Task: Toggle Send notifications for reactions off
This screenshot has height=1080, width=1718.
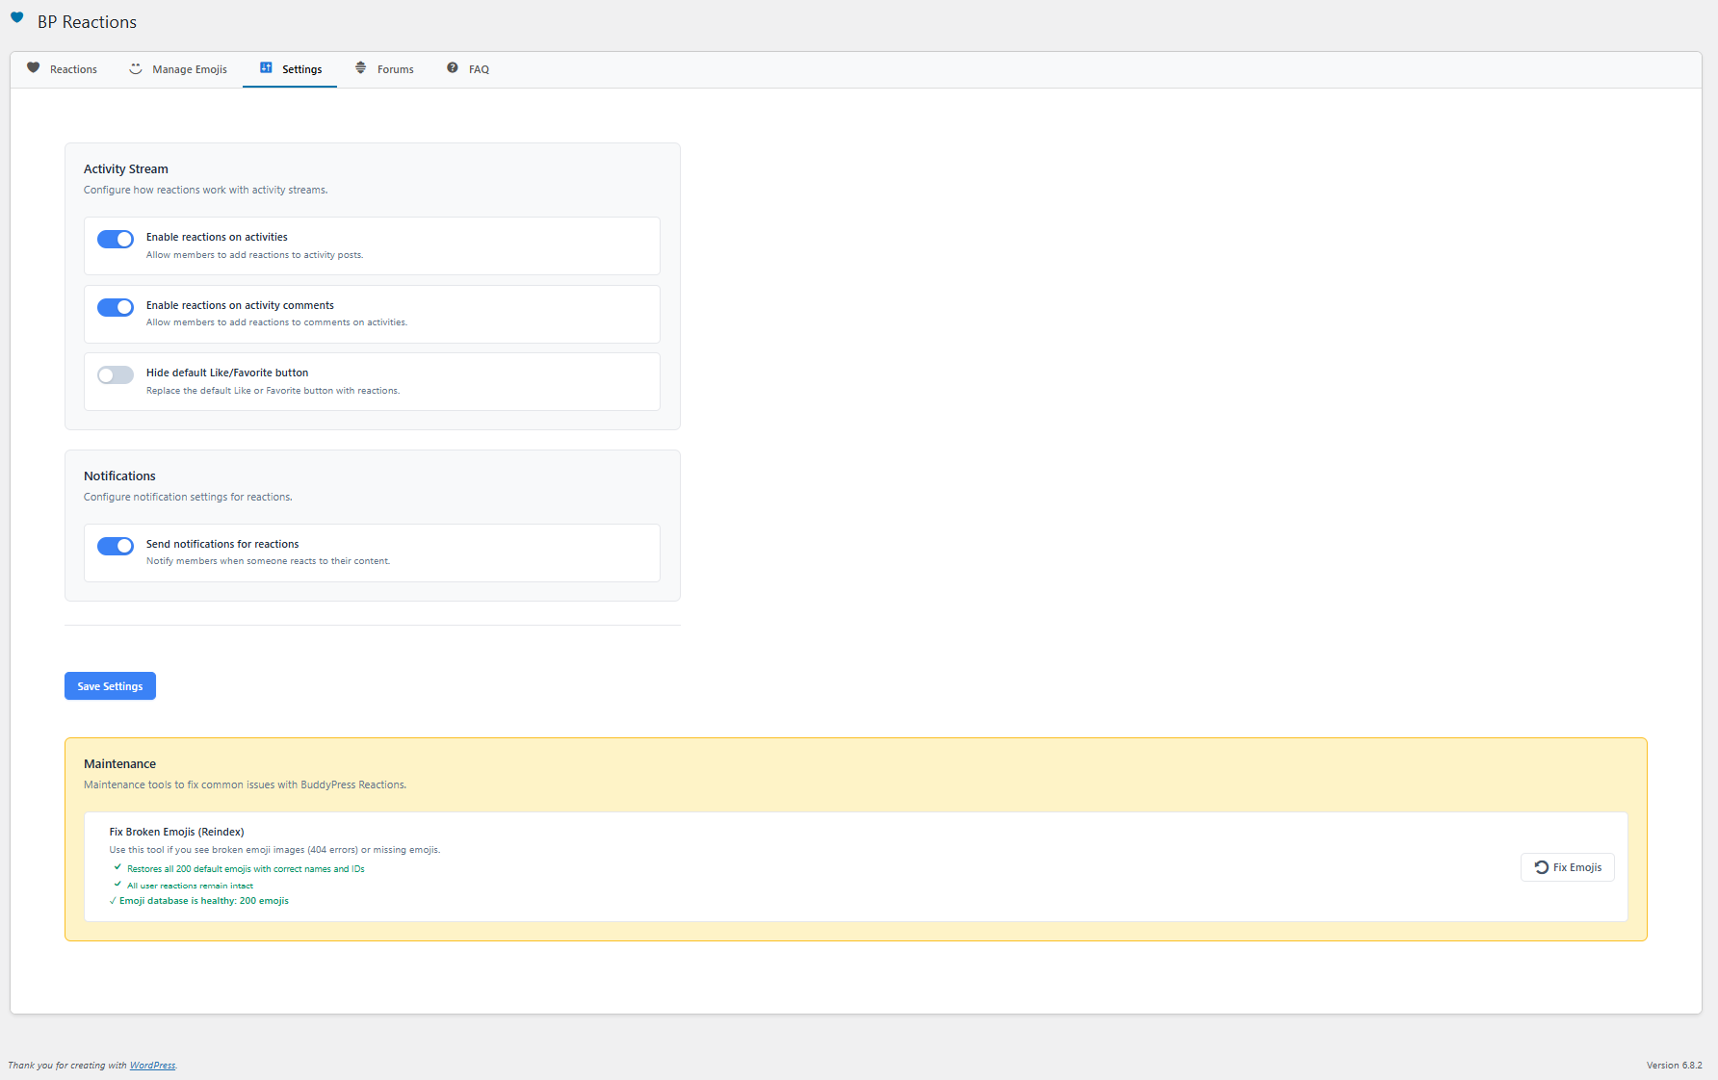Action: pyautogui.click(x=116, y=546)
